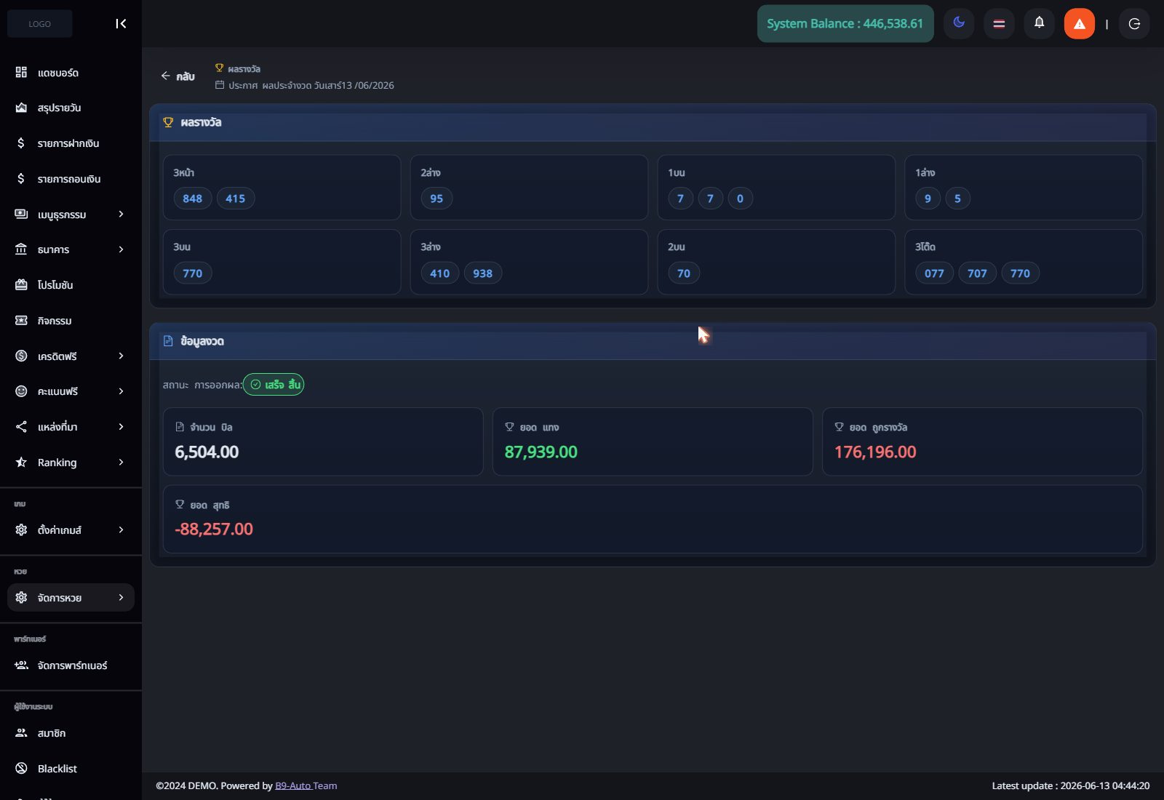The width and height of the screenshot is (1164, 800).
Task: Click the trophy icon on the ยอดสุทธิ card
Action: point(180,504)
